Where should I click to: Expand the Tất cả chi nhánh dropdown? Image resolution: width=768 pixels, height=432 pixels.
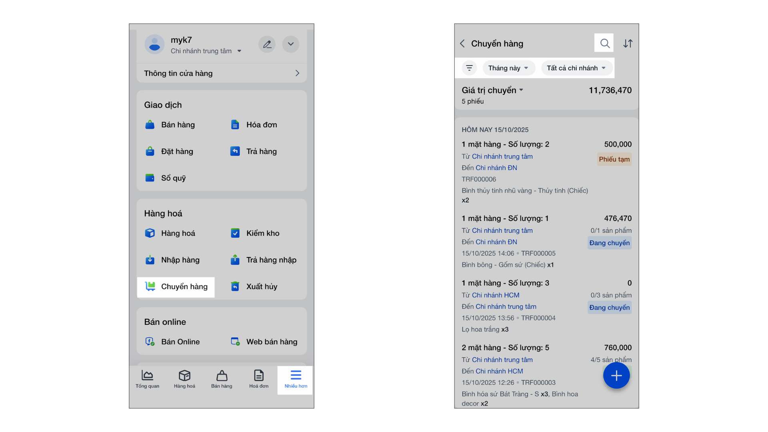point(576,68)
